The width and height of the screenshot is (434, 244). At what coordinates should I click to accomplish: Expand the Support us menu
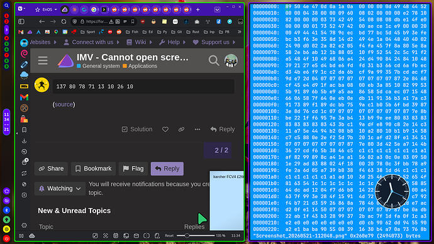[x=214, y=42]
